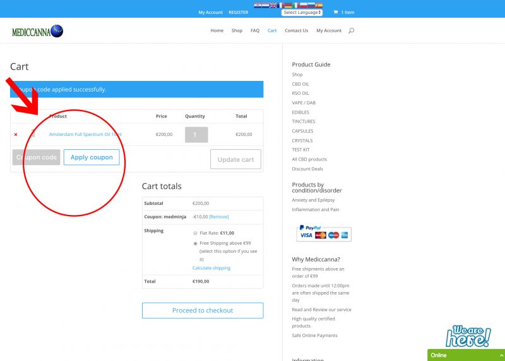
Task: Select Free Shipping above €99 option
Action: [195, 243]
